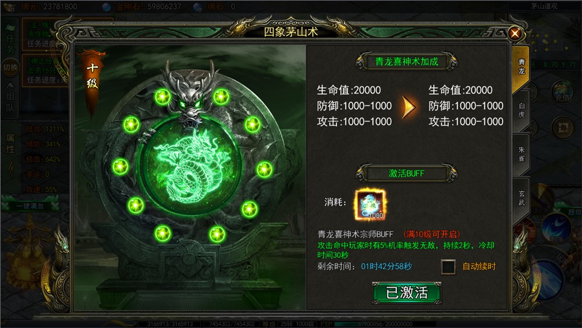Screen dimensions: 582x328
Task: Click the 激活BUFF section header
Action: (406, 173)
